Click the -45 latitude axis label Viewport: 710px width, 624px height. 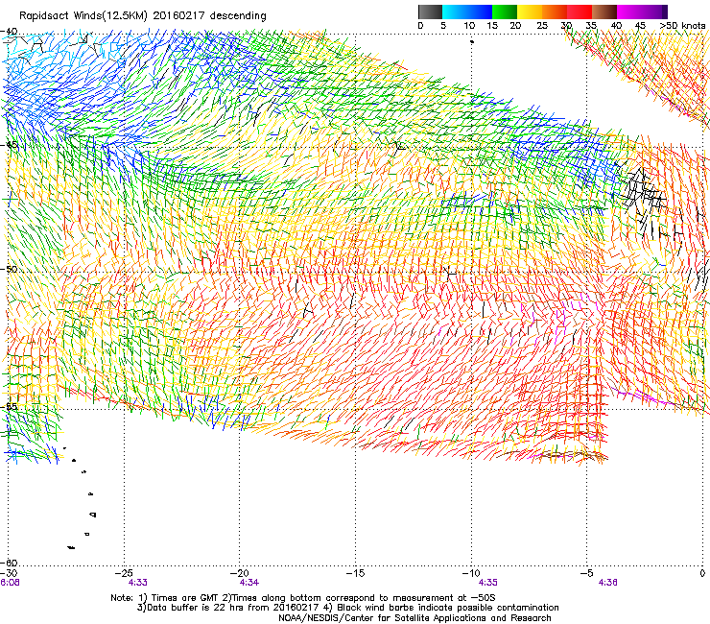9,145
